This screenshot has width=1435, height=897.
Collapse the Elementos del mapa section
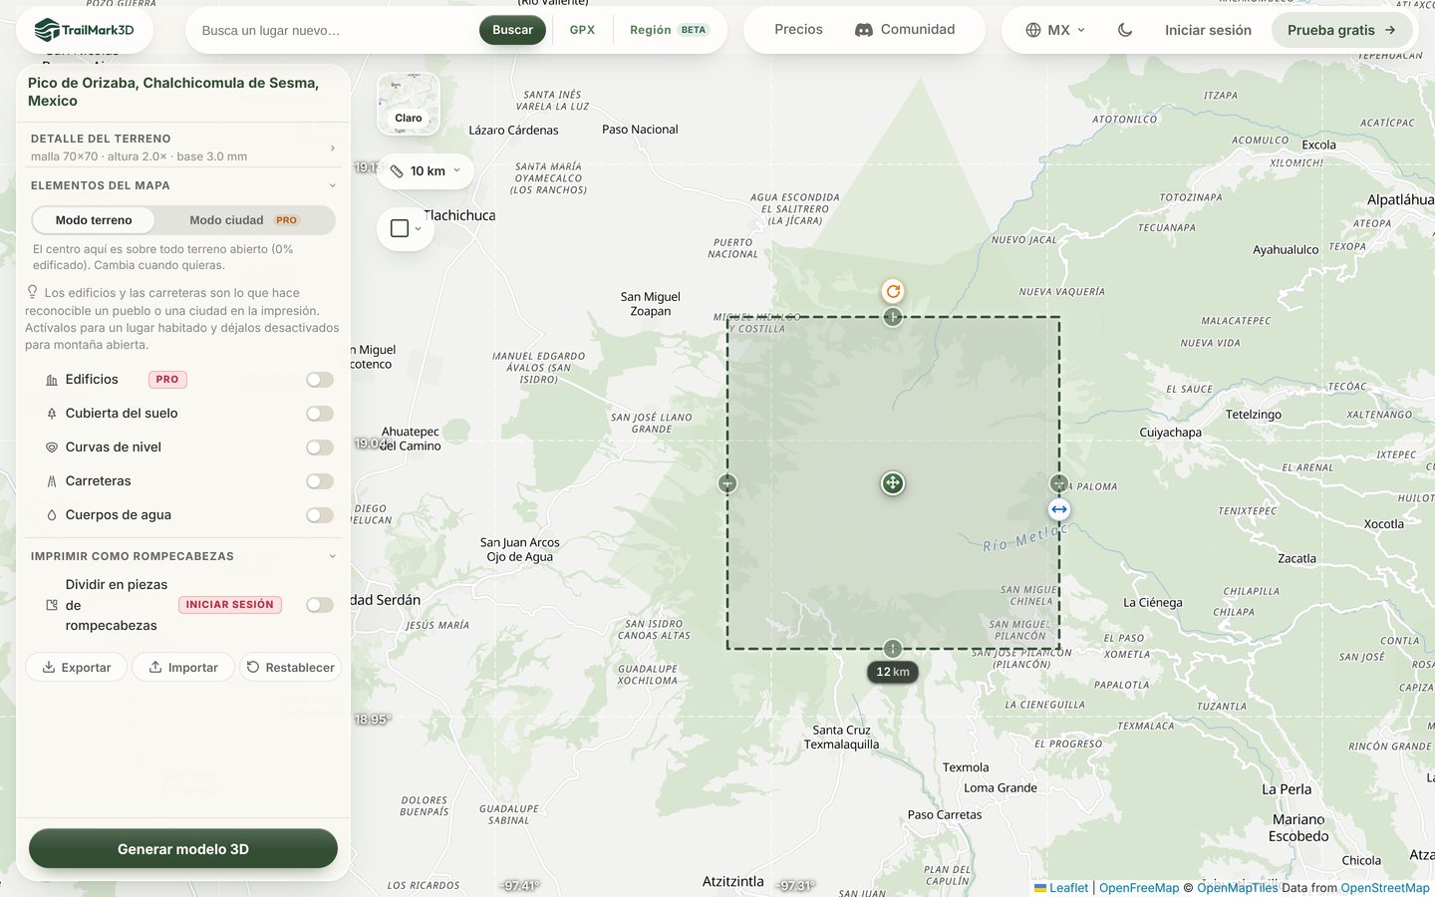click(x=183, y=185)
